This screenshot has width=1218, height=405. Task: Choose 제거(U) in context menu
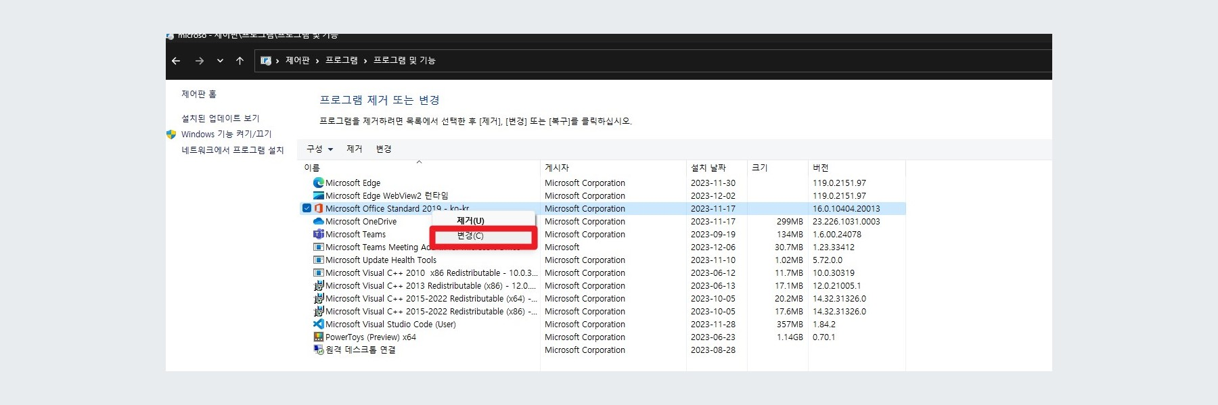click(470, 221)
